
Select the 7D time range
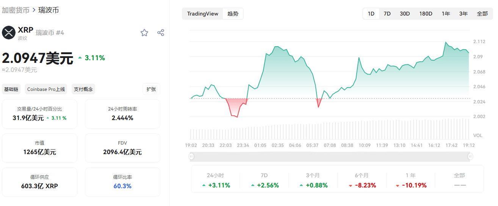click(x=387, y=14)
